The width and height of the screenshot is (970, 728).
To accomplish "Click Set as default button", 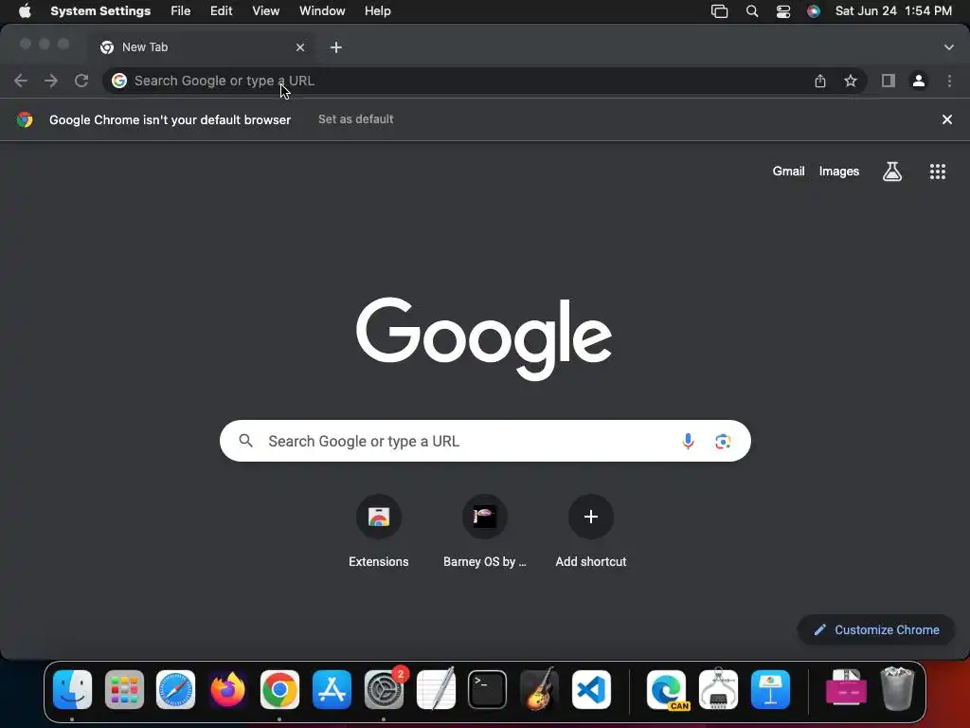I will (356, 118).
